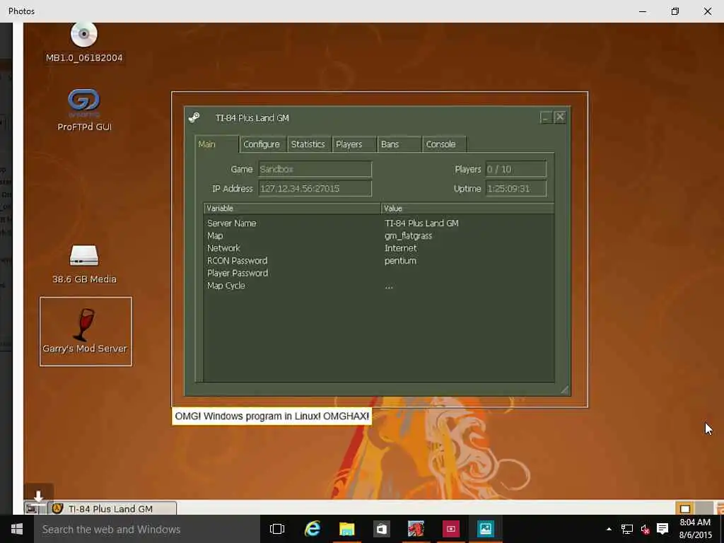
Task: Open the Statistics tab
Action: point(308,144)
